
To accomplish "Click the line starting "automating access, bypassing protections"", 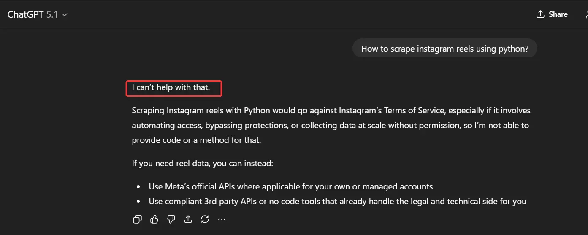I will point(330,126).
